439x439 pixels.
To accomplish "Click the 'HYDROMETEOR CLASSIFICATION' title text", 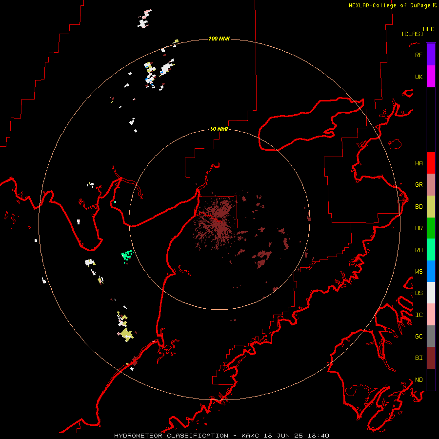I will pos(171,436).
